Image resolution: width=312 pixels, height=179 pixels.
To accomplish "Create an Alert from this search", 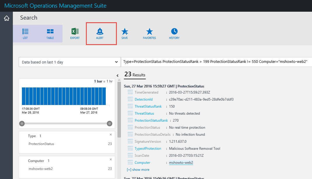I will [x=100, y=34].
